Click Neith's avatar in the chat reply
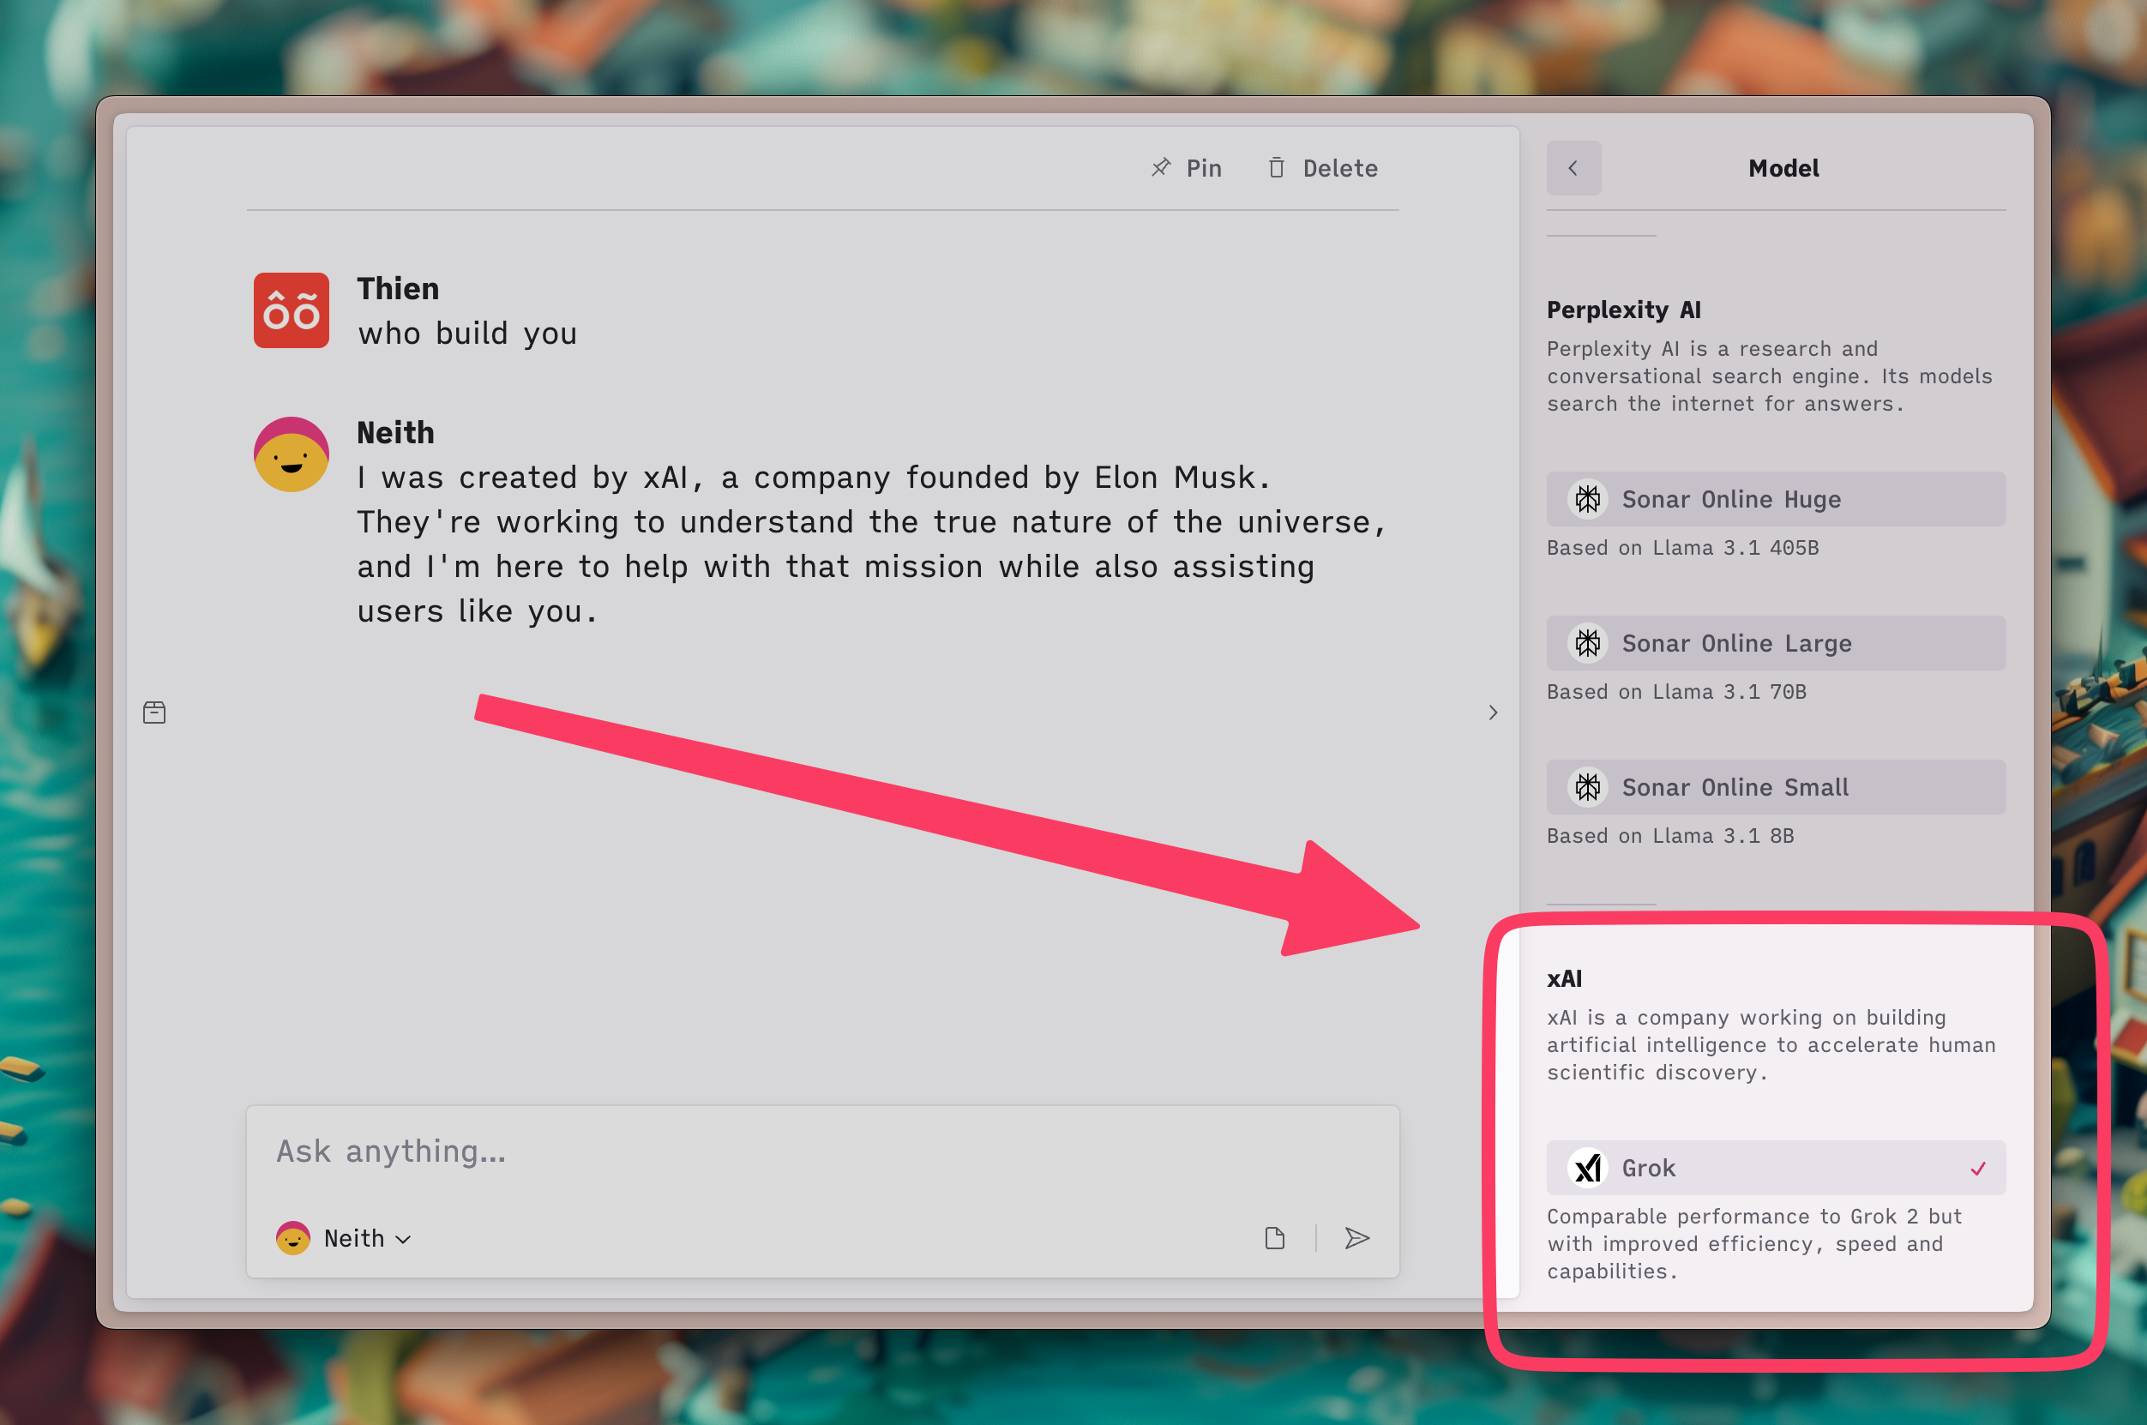This screenshot has width=2147, height=1425. pos(291,454)
